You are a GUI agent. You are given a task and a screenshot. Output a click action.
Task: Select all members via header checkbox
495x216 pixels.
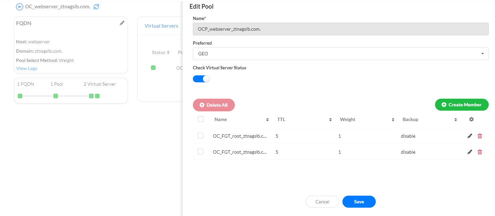[201, 119]
